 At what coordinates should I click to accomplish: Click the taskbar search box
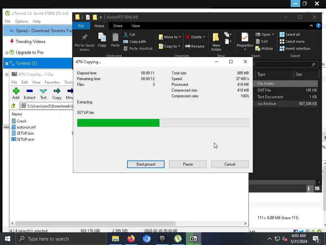61,239
